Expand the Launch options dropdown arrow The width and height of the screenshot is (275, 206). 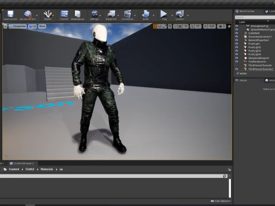click(x=188, y=15)
